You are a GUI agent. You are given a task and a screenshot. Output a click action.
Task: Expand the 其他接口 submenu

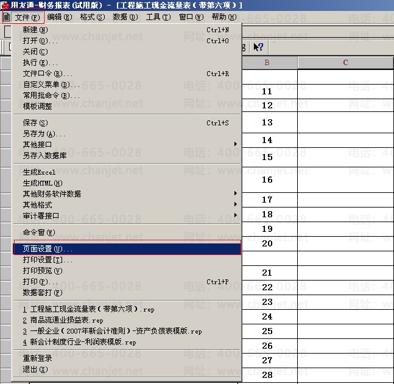pos(127,145)
